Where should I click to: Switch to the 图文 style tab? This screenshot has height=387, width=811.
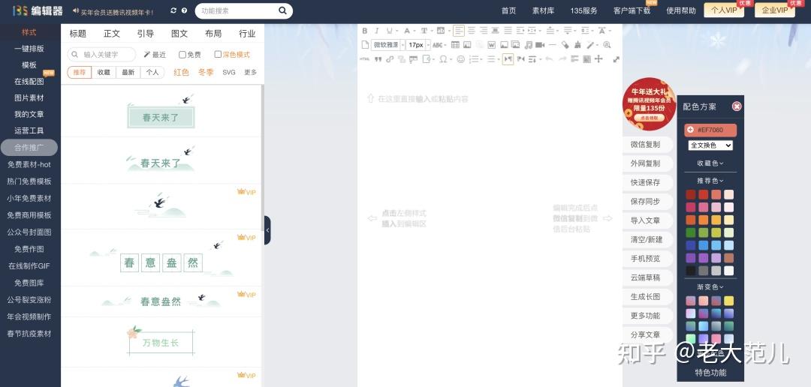click(179, 34)
